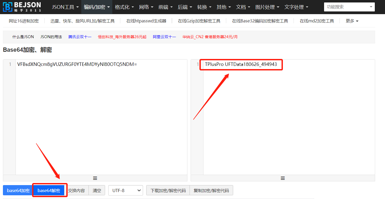Open the 格式化 menu

pyautogui.click(x=124, y=7)
